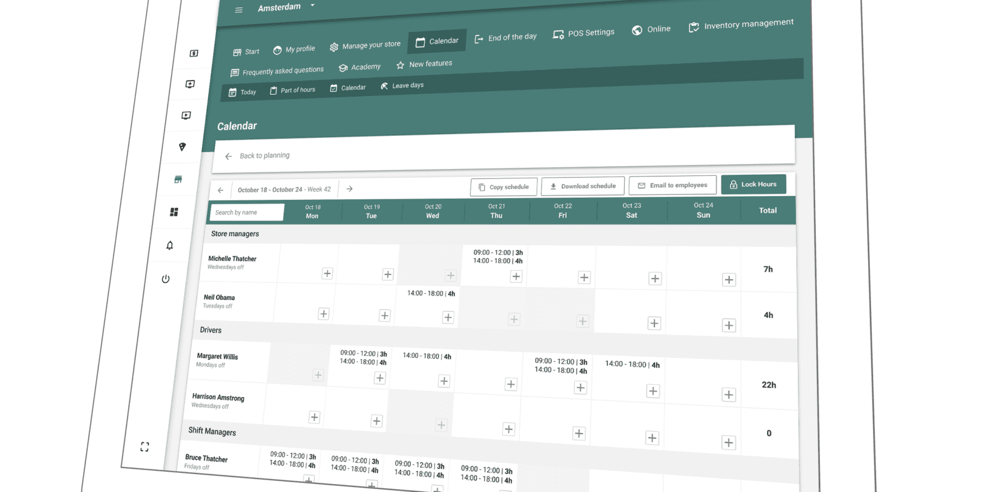Go to next week arrow
This screenshot has height=492, width=985.
(350, 189)
